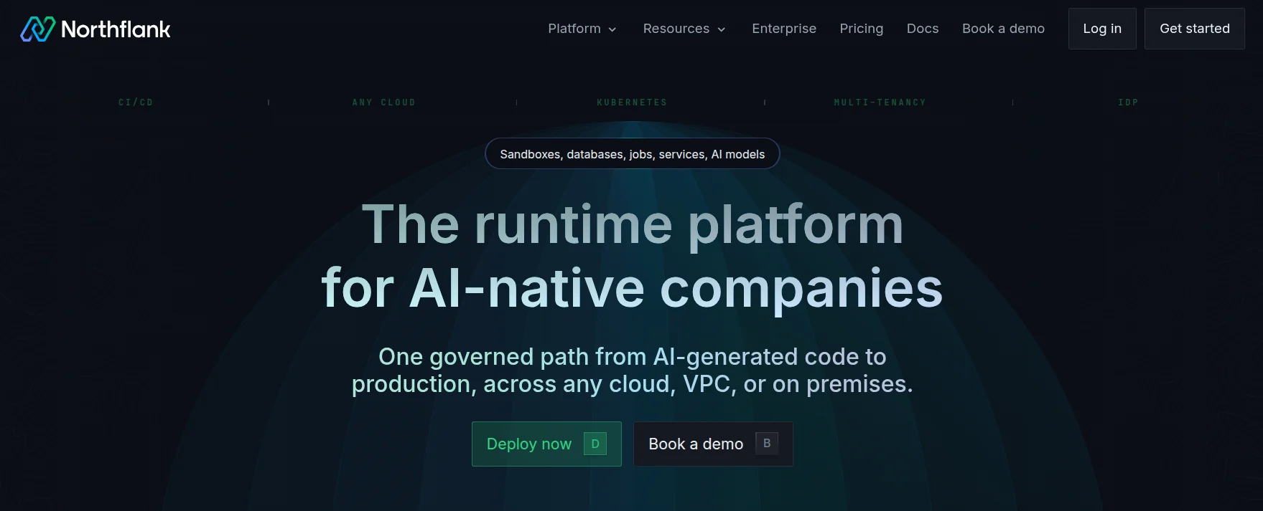Click the Deploy now button

[x=546, y=444]
